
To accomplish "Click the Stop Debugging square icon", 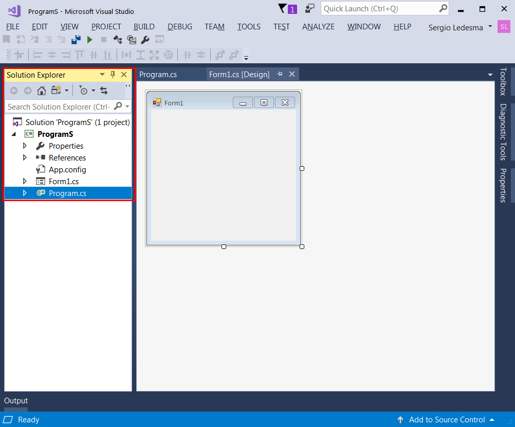I will (103, 40).
